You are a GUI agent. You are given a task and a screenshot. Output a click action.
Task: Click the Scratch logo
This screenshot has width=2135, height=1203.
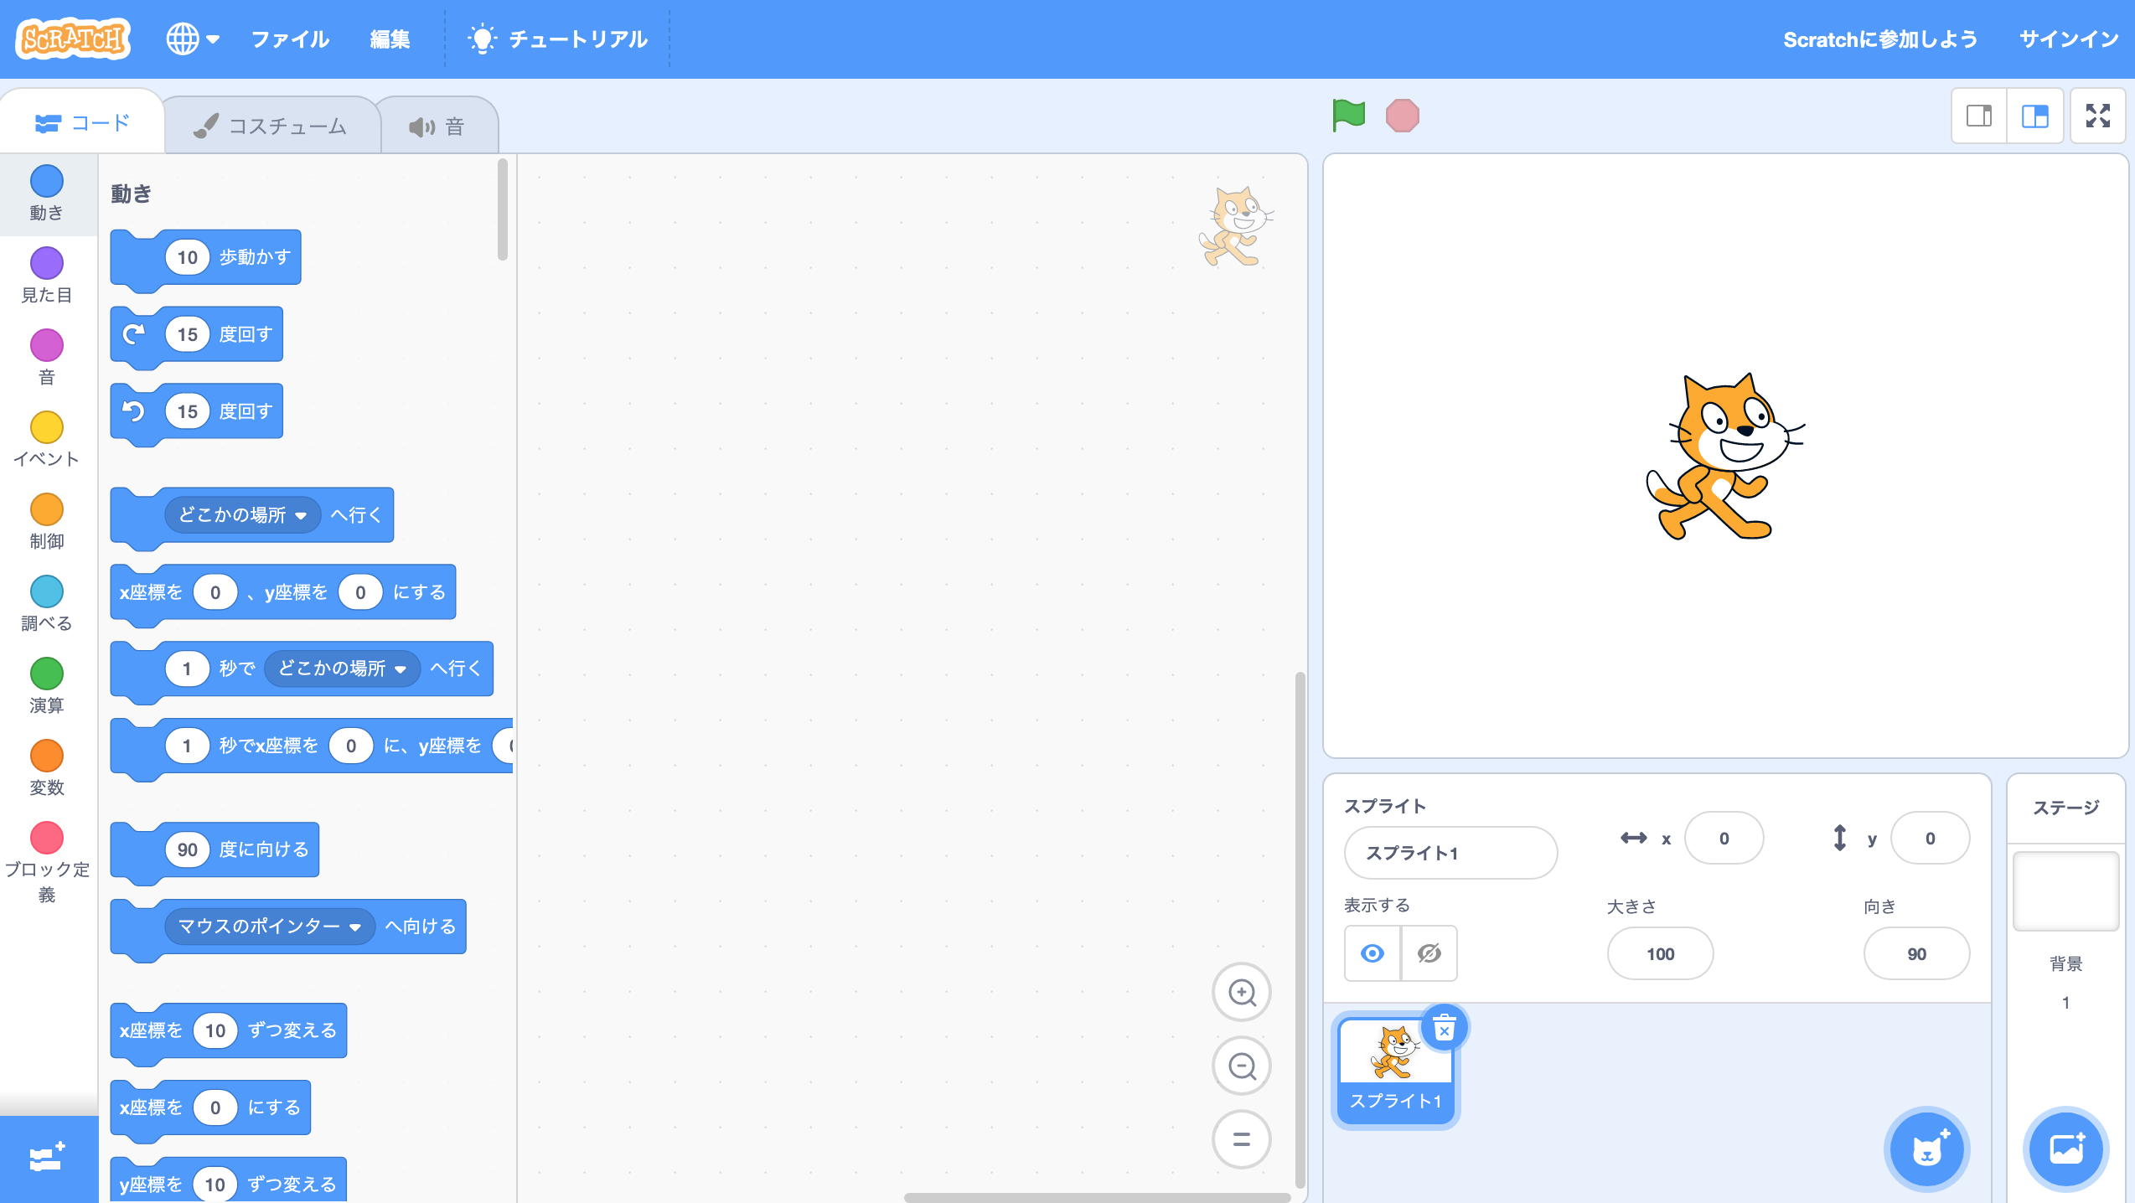tap(74, 39)
